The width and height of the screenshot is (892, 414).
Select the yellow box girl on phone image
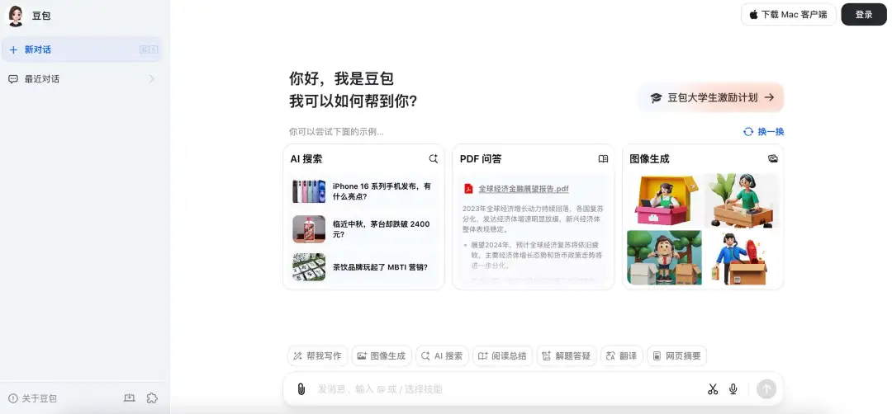point(664,200)
